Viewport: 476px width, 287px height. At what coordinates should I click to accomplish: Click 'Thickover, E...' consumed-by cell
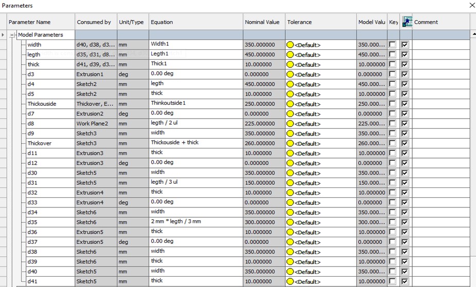point(96,104)
